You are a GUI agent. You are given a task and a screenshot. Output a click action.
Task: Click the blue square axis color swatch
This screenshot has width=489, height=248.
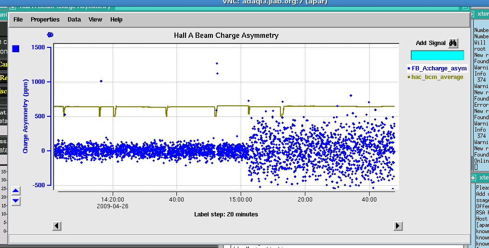[x=16, y=49]
